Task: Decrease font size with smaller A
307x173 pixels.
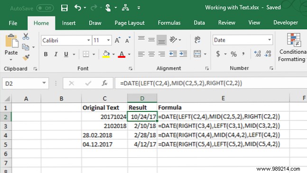Action: point(128,40)
